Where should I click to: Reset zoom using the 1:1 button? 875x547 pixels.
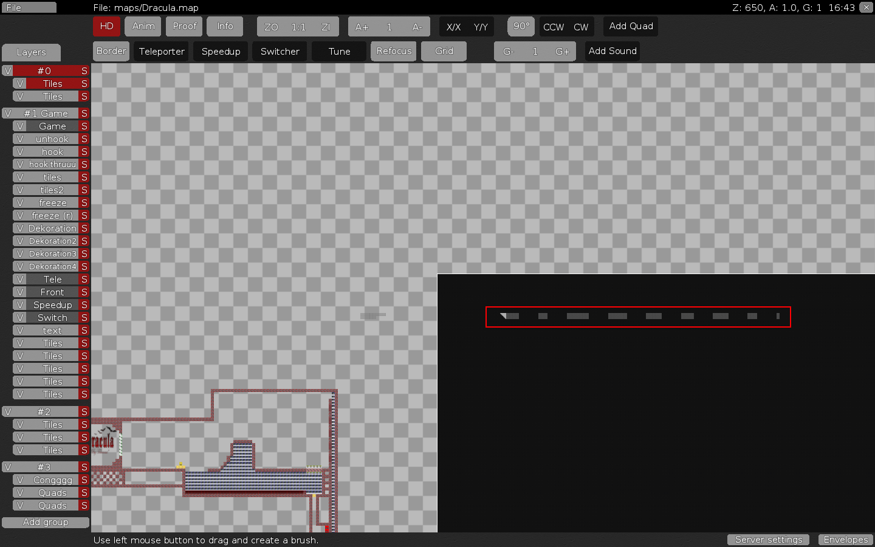click(298, 27)
